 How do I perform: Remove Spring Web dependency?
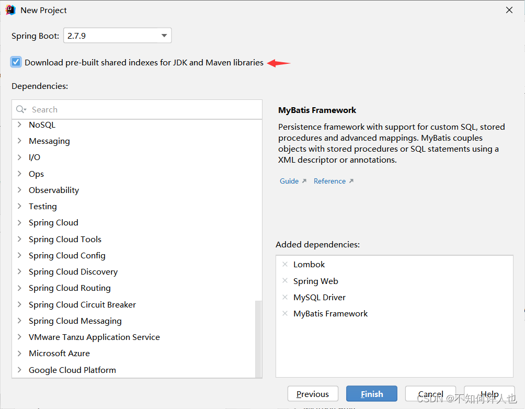[x=285, y=281]
